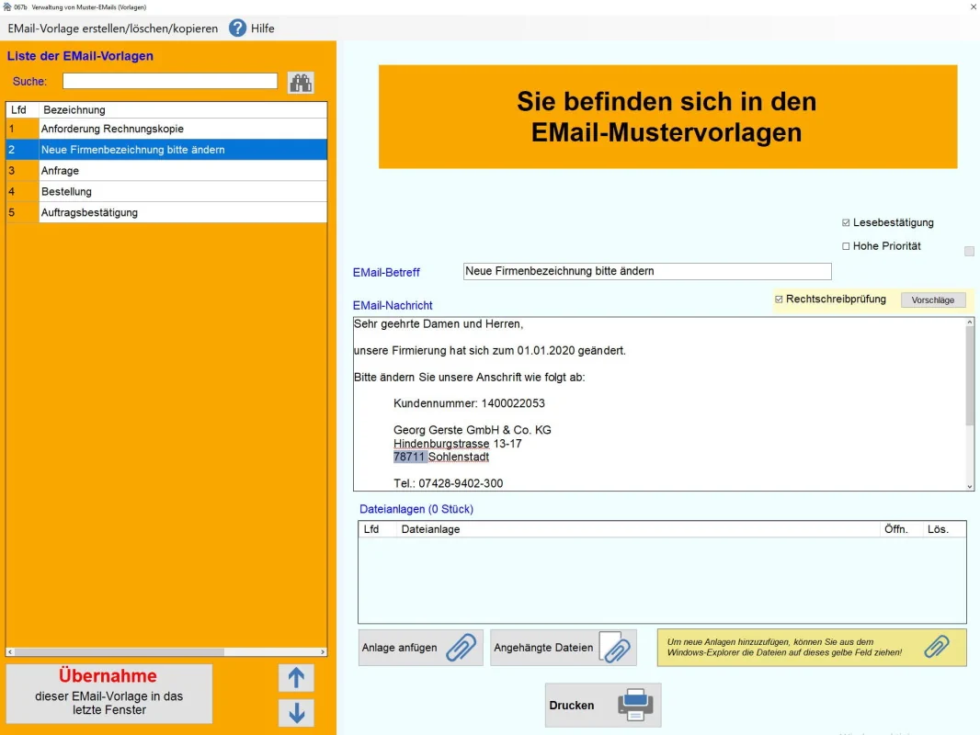Toggle the Rechtschreibprüfung checkbox
Viewport: 980px width, 735px height.
(779, 300)
